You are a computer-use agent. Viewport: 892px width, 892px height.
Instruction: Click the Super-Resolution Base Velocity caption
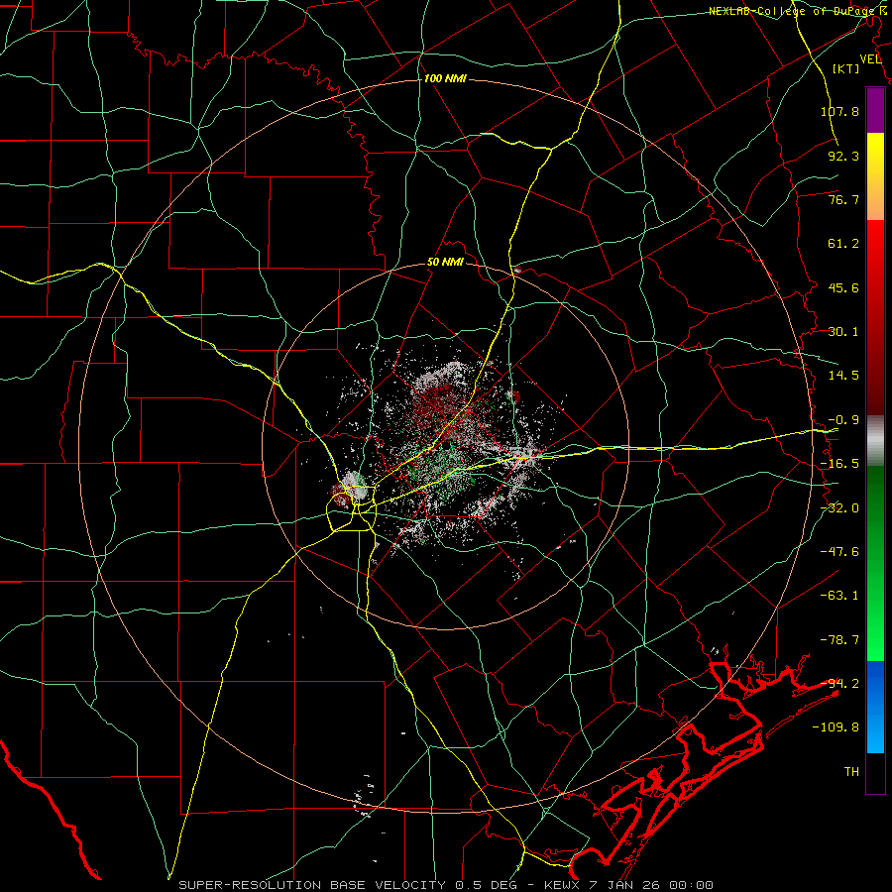445,885
